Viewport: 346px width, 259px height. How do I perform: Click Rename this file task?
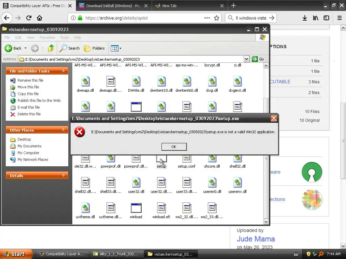pos(30,80)
